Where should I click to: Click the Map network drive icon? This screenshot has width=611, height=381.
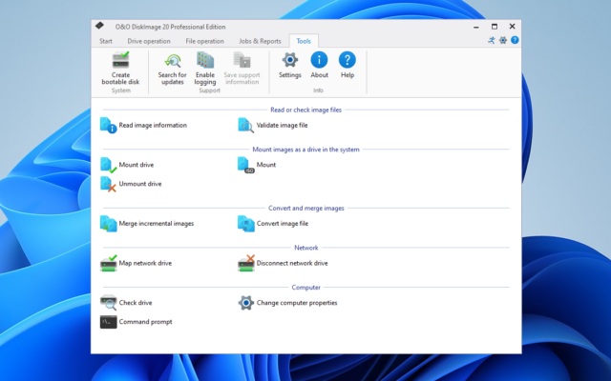pos(108,263)
